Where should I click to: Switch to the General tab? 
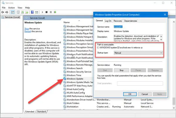coord(99,21)
